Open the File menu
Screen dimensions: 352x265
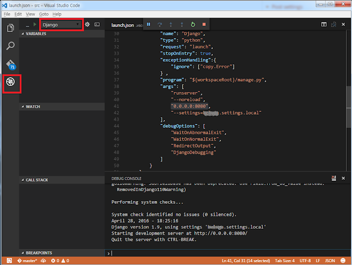click(x=7, y=14)
